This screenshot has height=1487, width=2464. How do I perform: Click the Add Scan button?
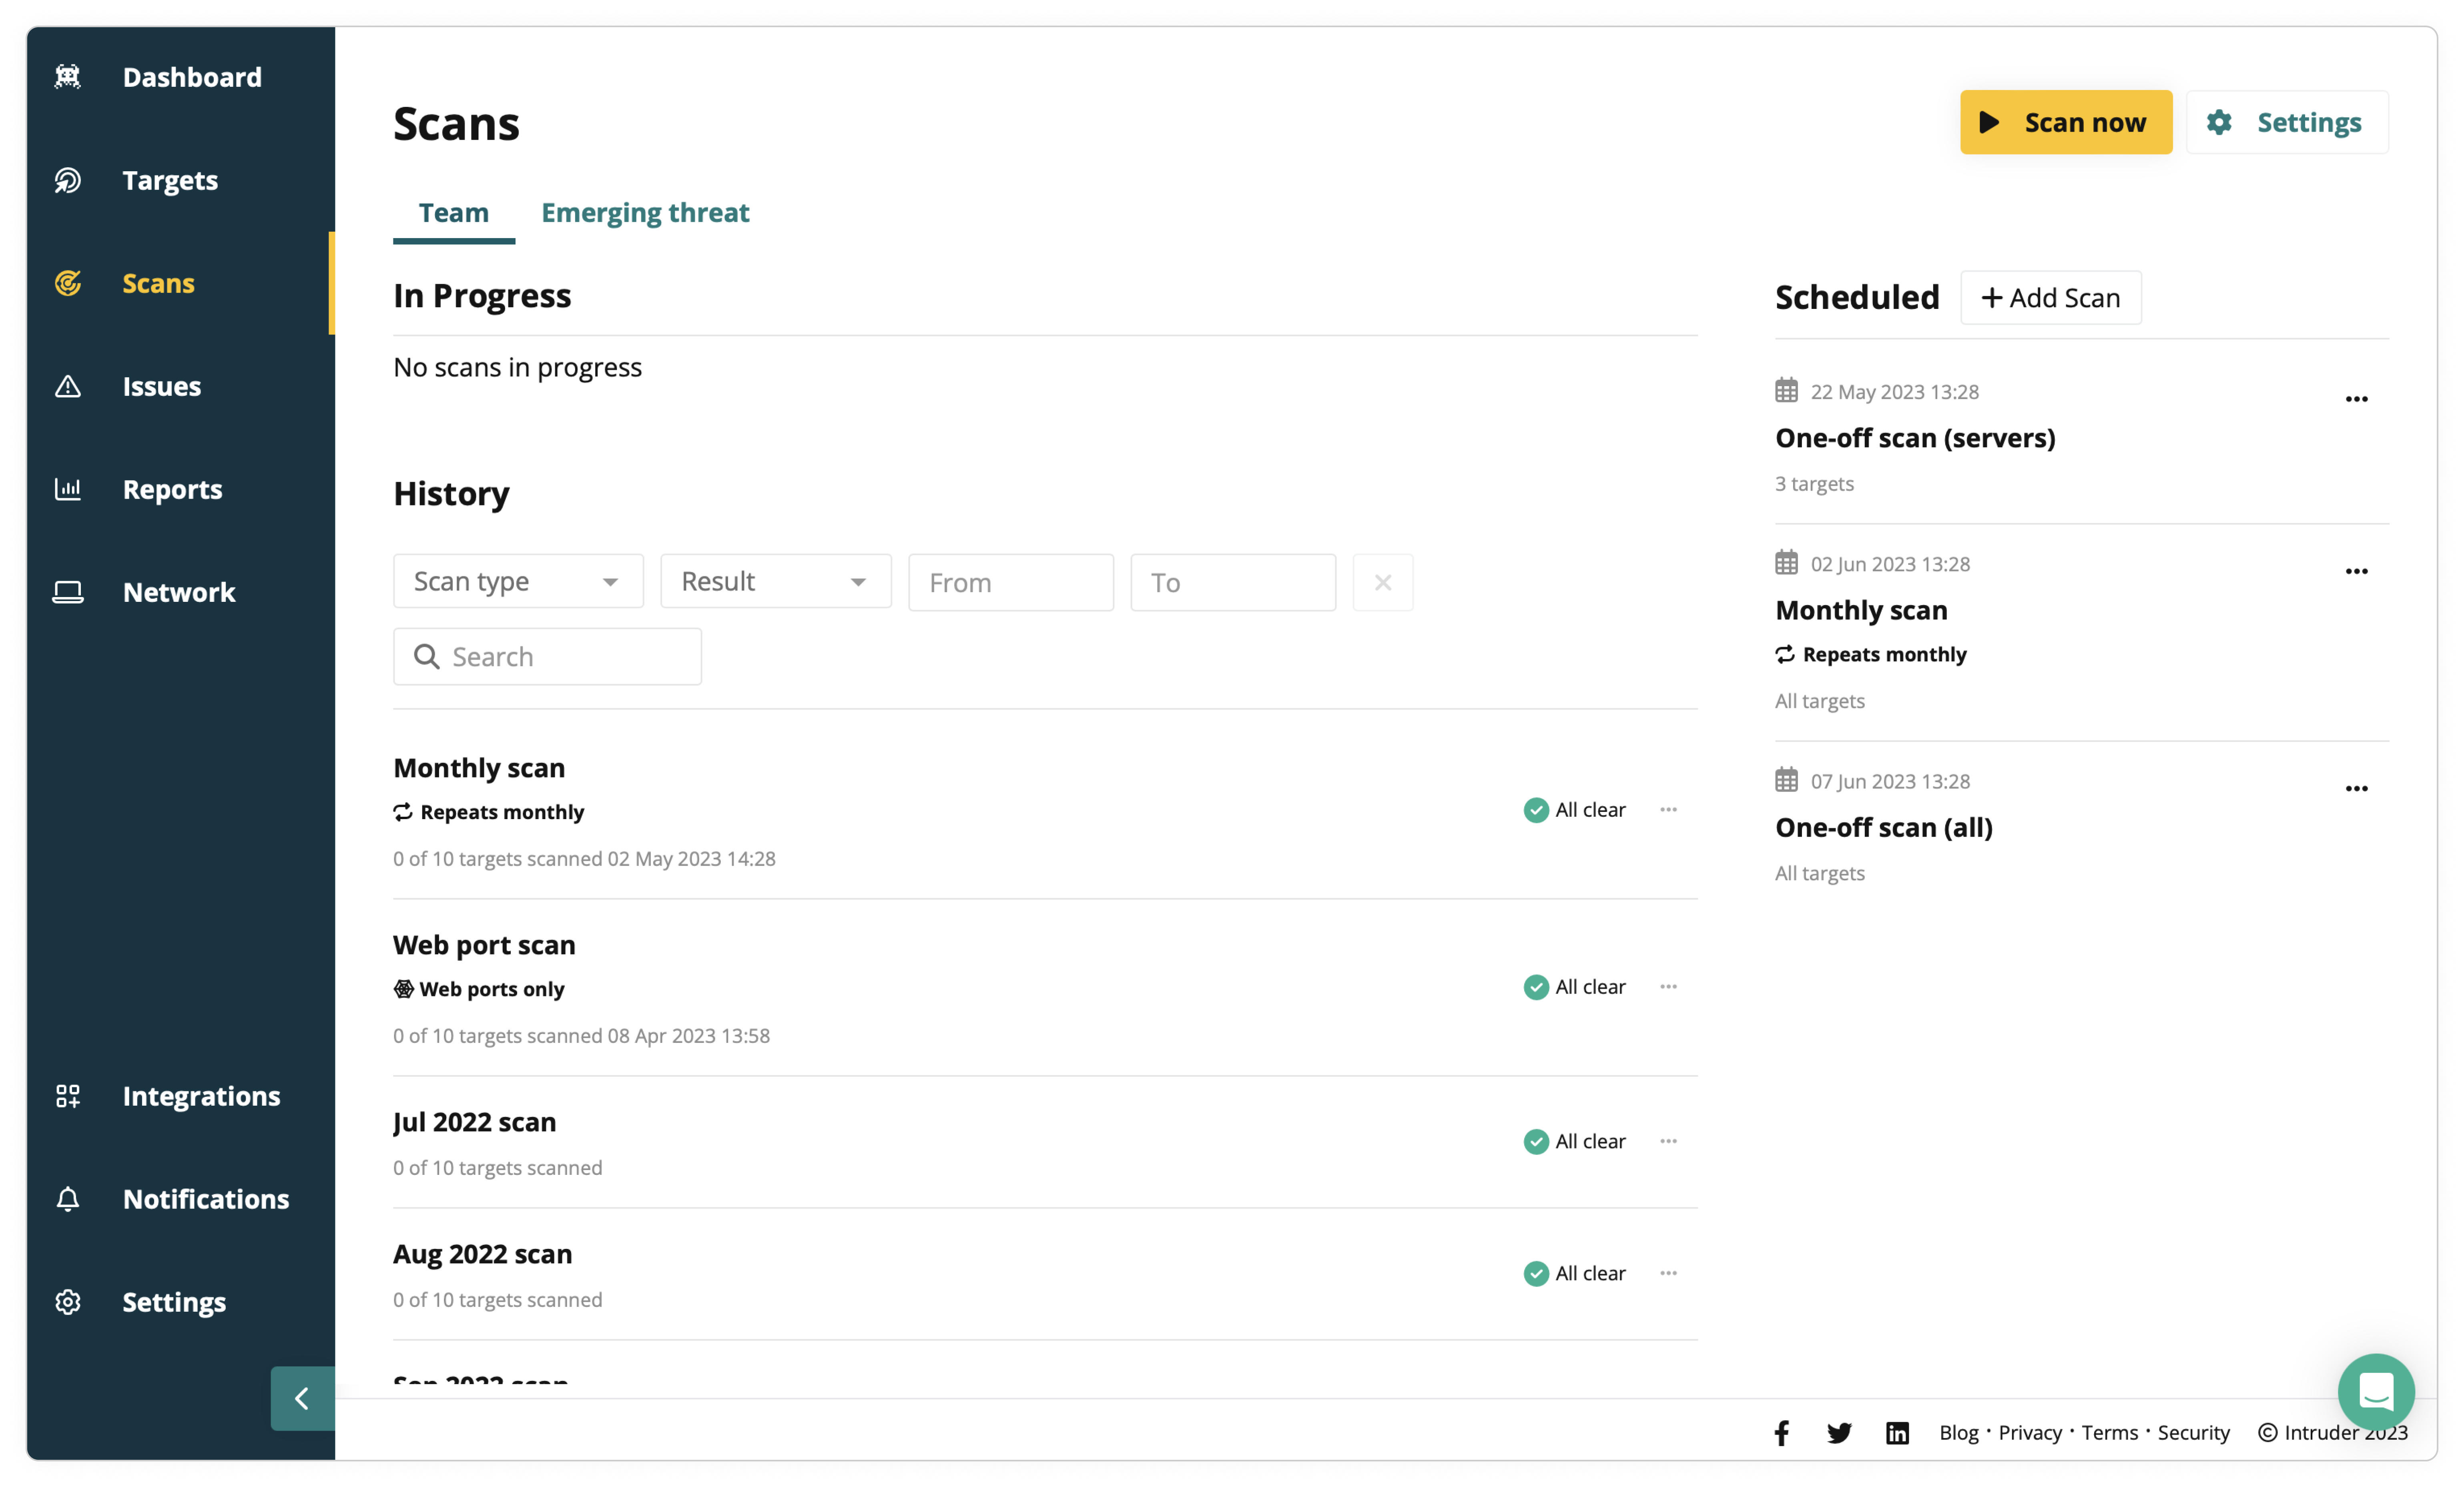(x=2051, y=298)
